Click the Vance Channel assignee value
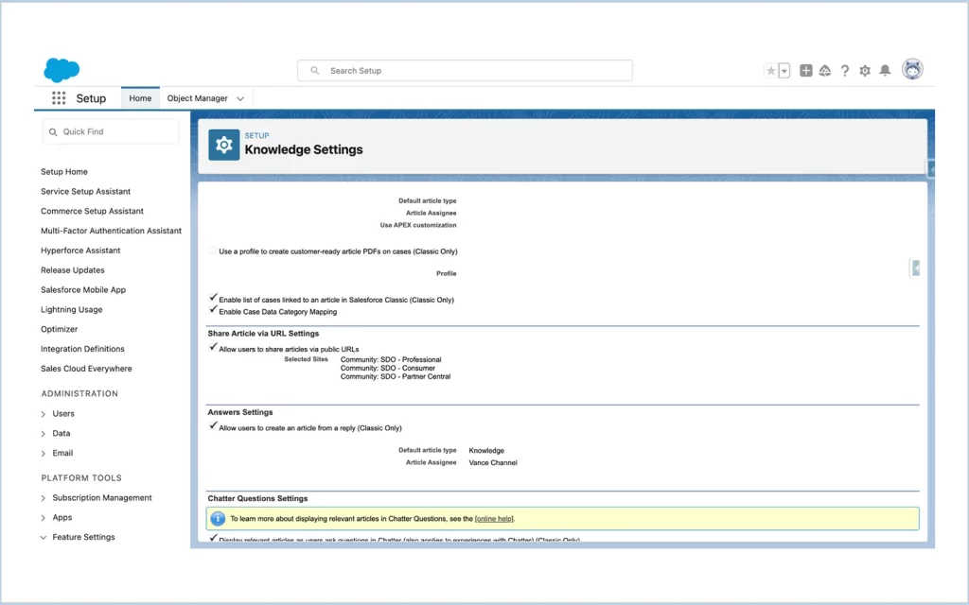Image resolution: width=969 pixels, height=605 pixels. [x=492, y=462]
